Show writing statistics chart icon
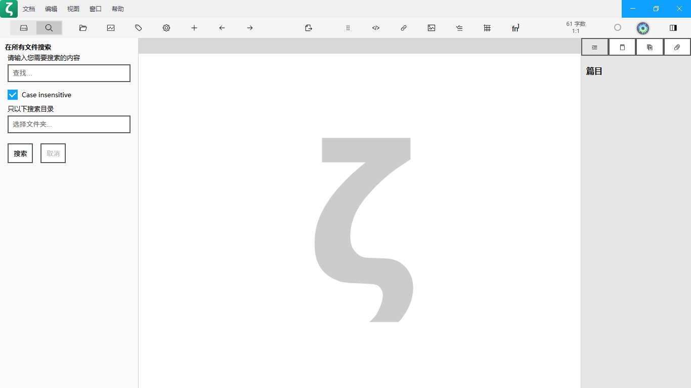This screenshot has width=691, height=388. click(x=111, y=28)
